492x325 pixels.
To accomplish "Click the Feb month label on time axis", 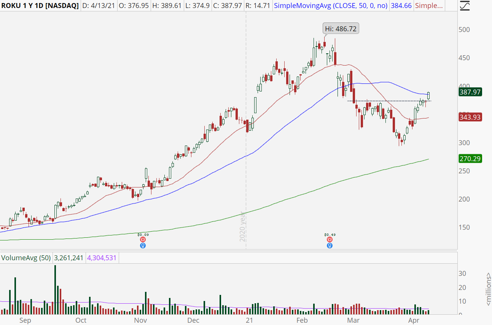I will (303, 320).
